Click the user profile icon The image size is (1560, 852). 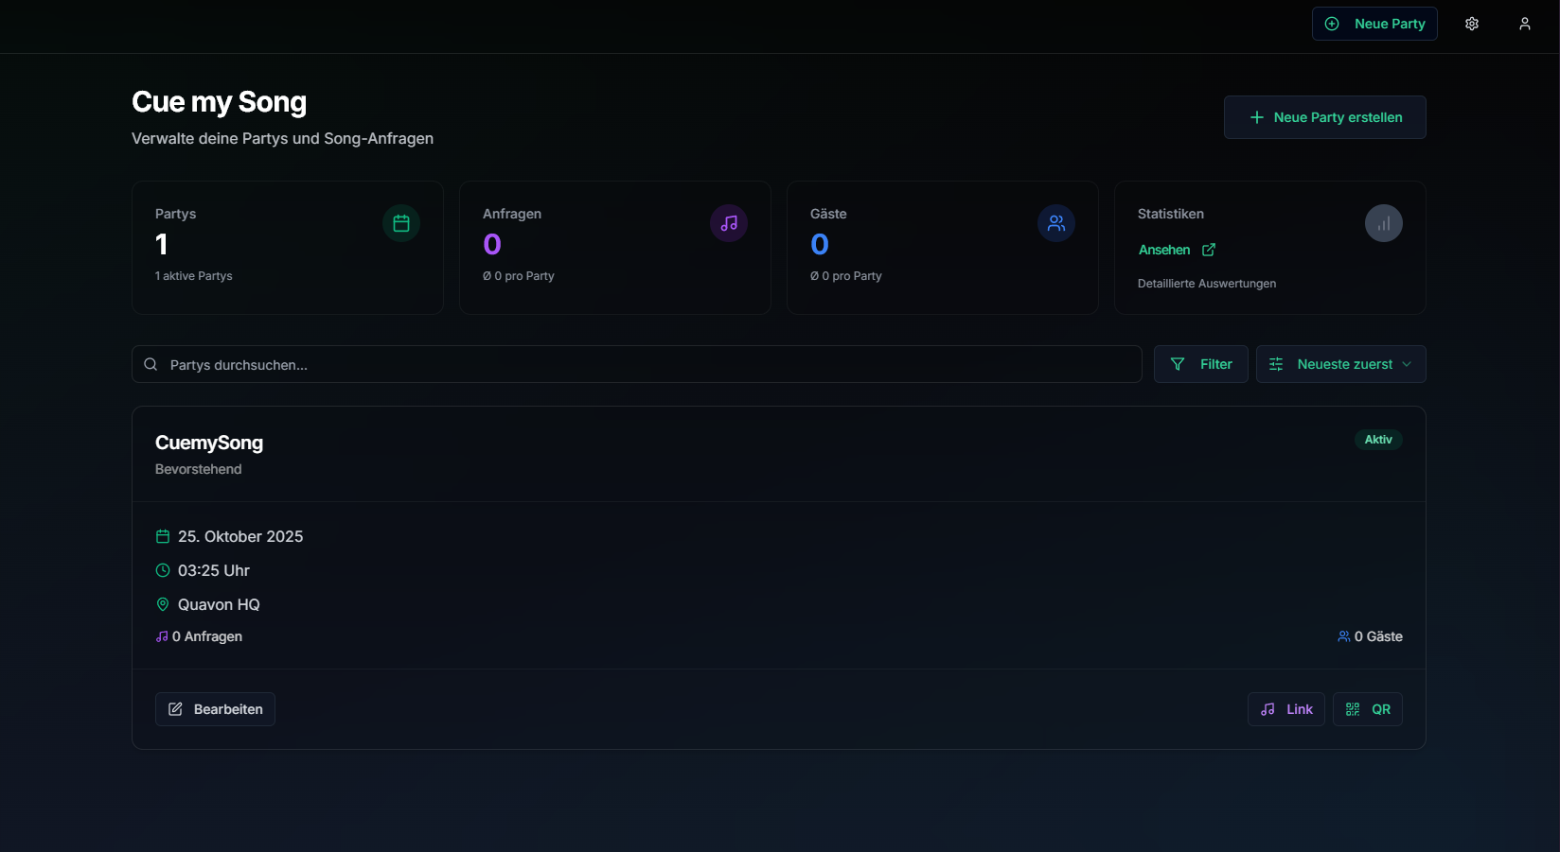[x=1524, y=23]
